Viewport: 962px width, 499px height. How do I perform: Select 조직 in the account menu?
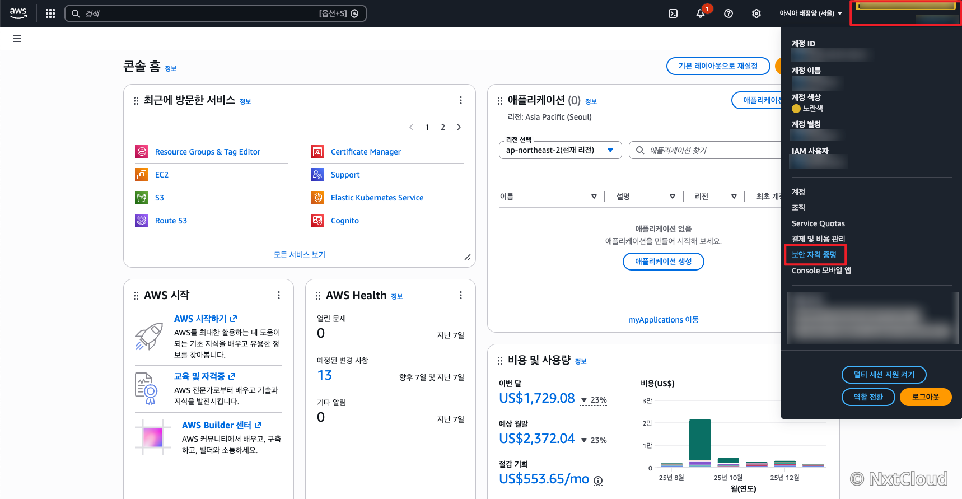[798, 208]
